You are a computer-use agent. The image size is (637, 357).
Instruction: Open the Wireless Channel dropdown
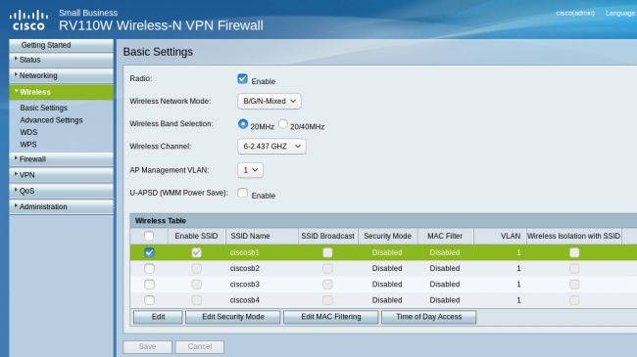271,146
